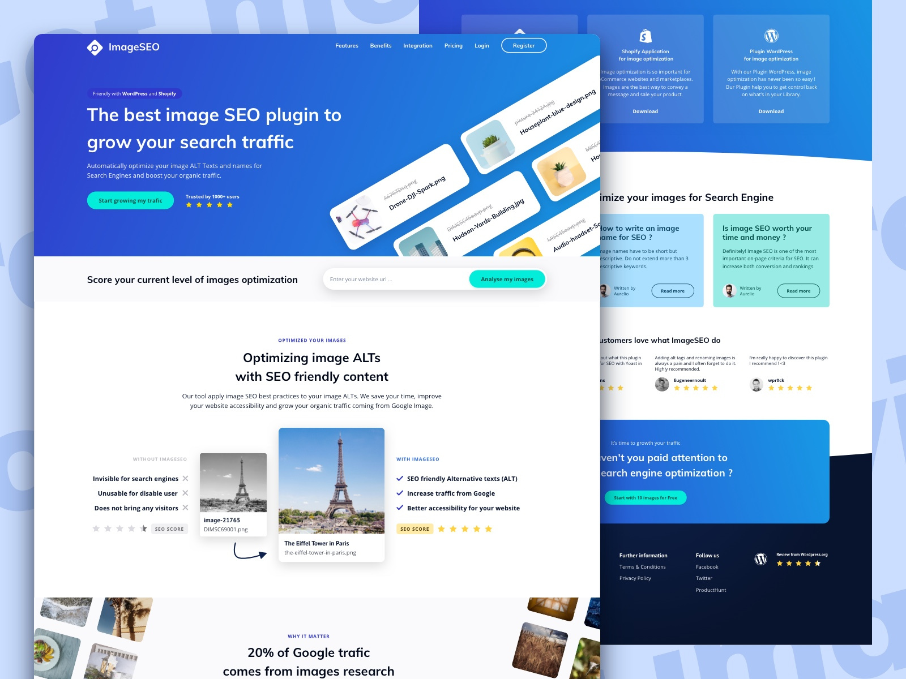Image resolution: width=906 pixels, height=679 pixels.
Task: Click the star rating under Eugeneernoult
Action: [x=696, y=388]
